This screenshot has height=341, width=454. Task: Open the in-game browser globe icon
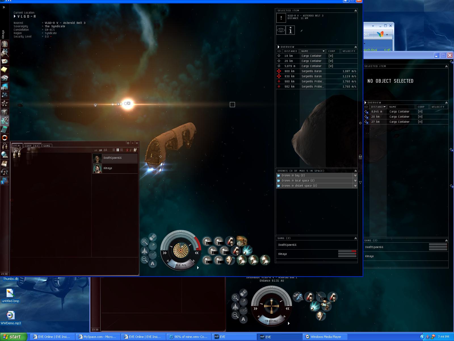pyautogui.click(x=5, y=155)
